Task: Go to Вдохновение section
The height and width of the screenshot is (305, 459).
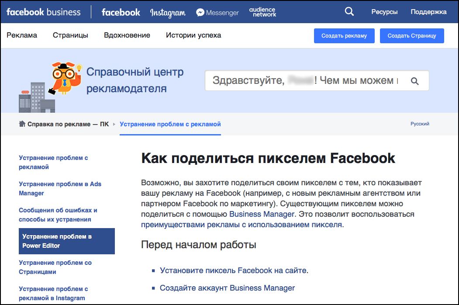Action: 127,35
